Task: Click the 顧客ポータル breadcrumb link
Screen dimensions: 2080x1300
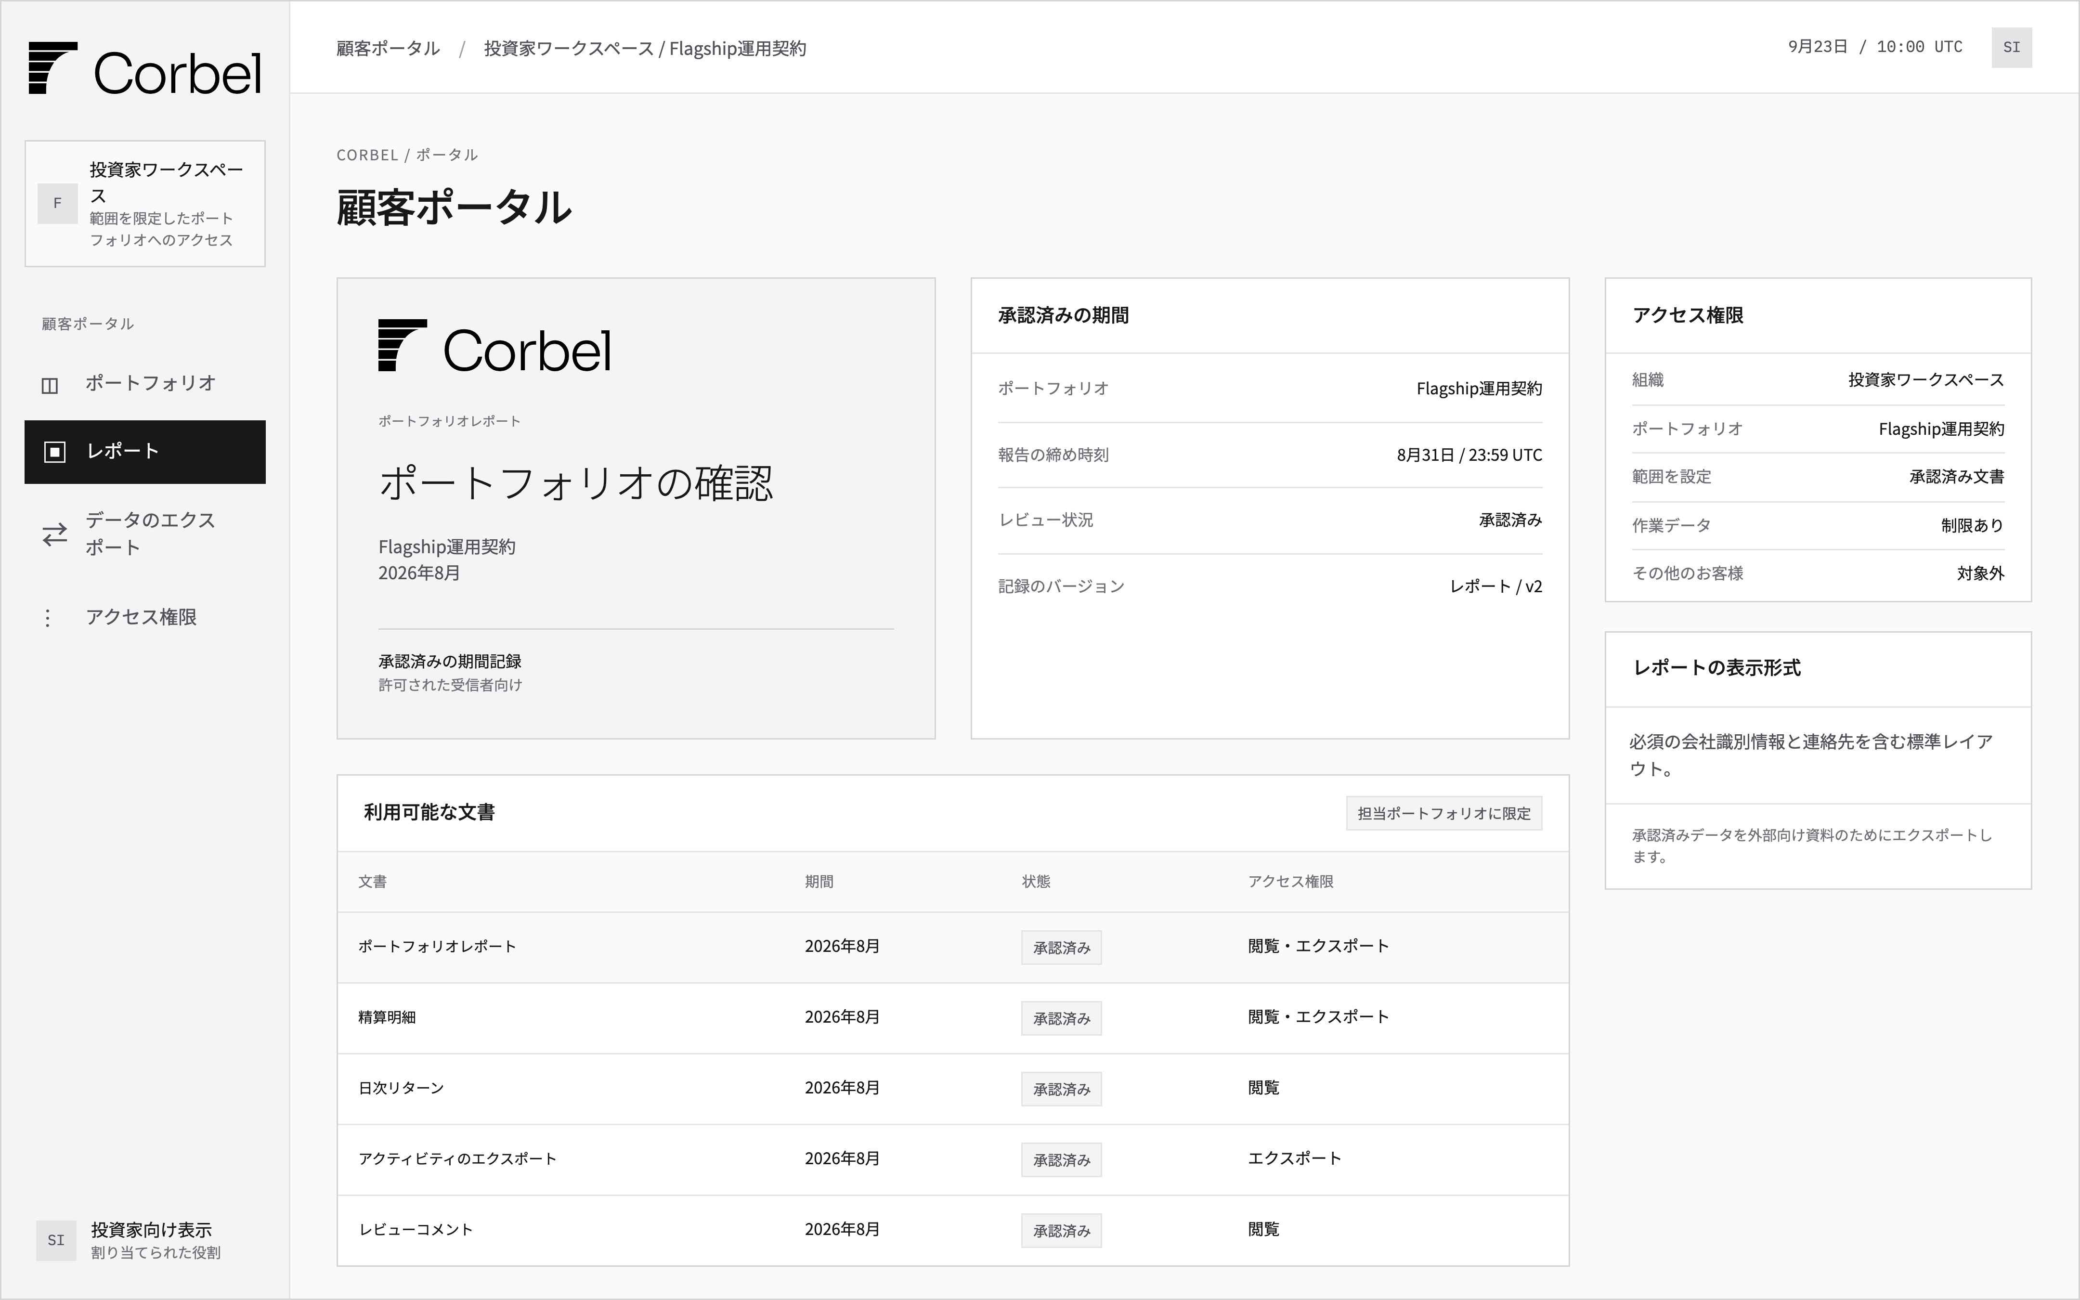Action: [x=388, y=48]
